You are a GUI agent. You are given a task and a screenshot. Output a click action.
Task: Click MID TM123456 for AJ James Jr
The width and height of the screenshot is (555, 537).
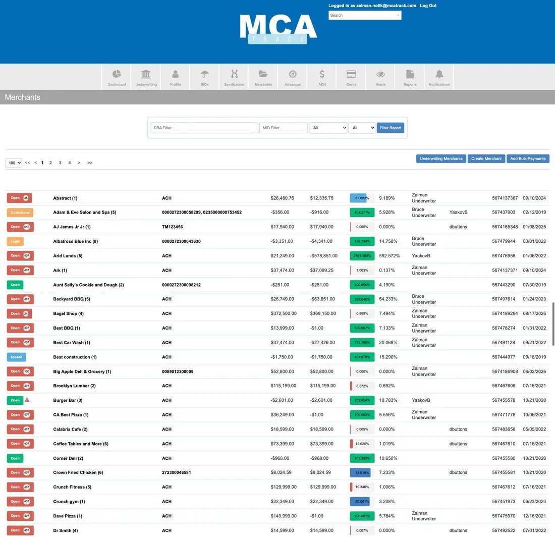pyautogui.click(x=173, y=227)
